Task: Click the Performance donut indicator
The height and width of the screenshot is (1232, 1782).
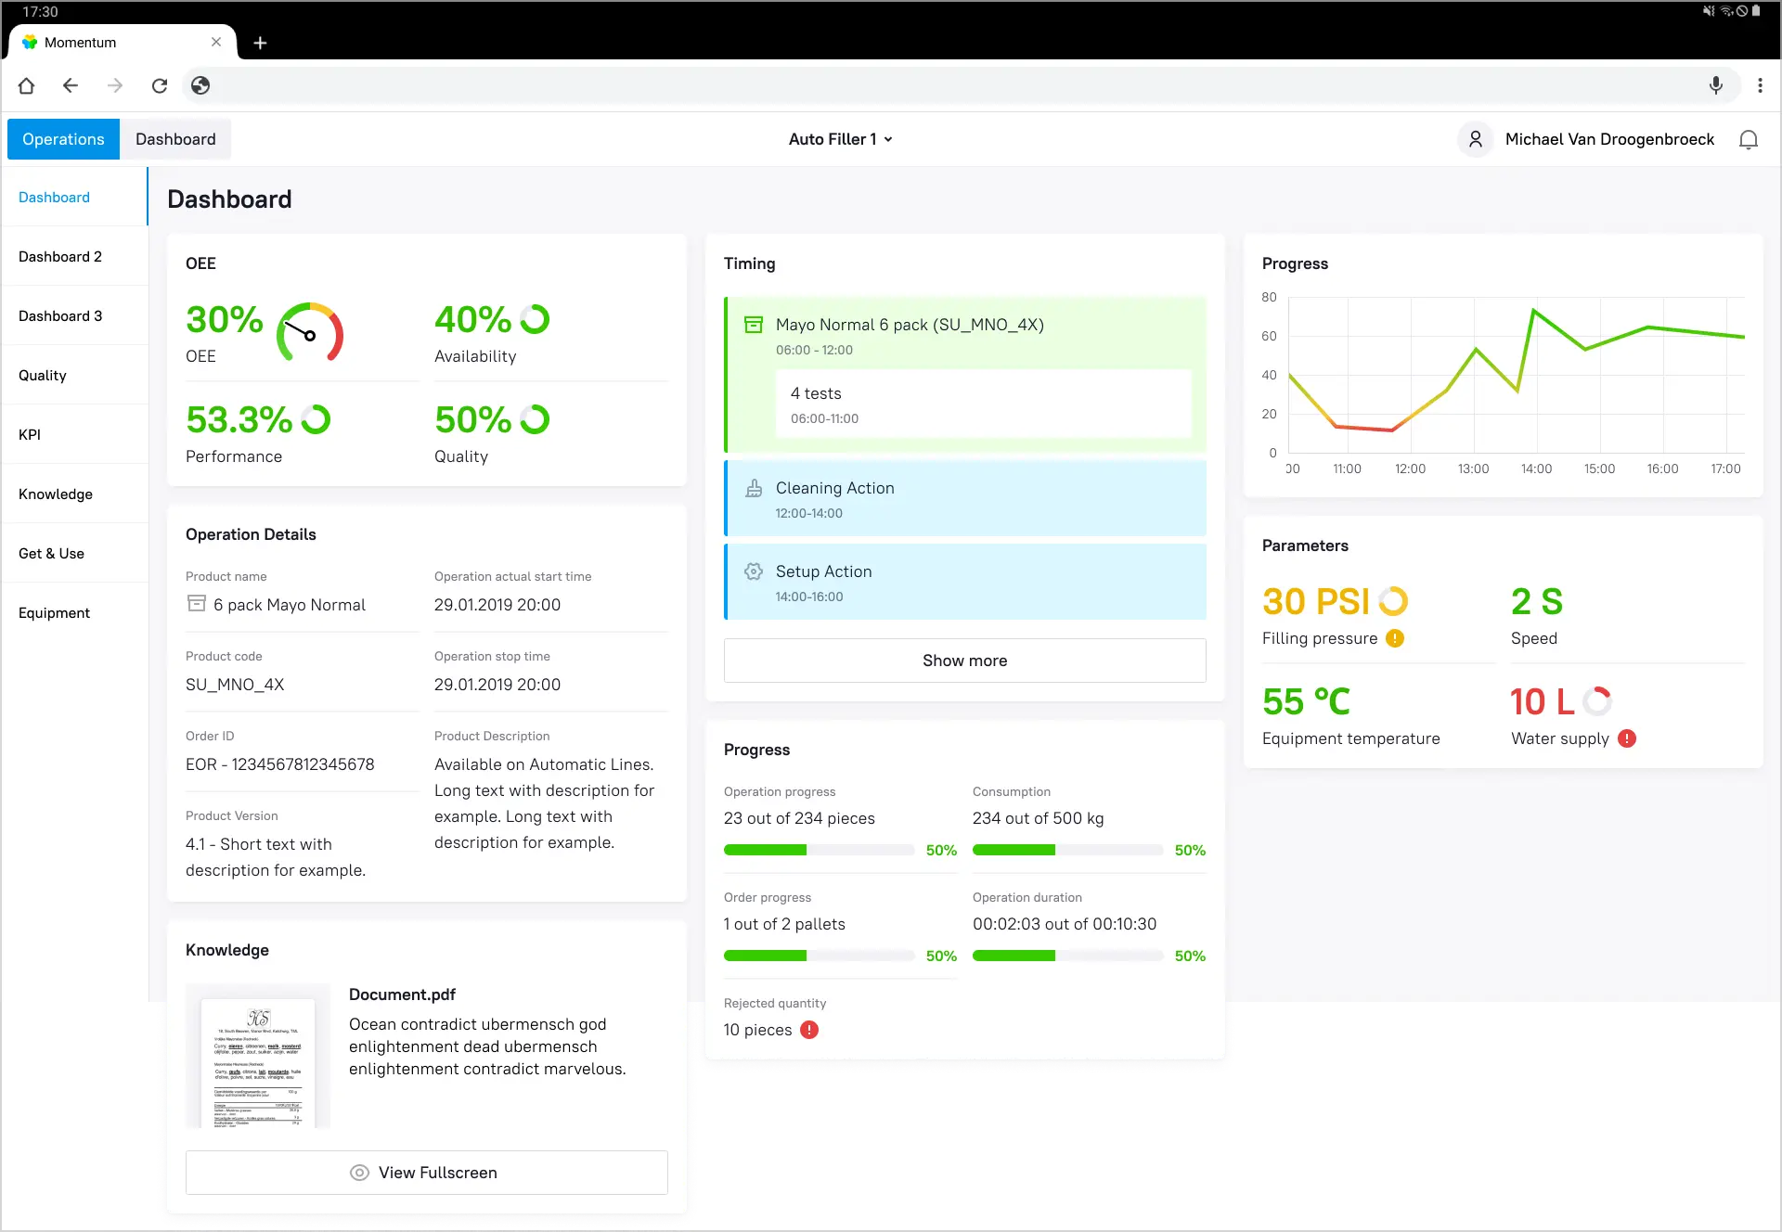Action: 316,419
